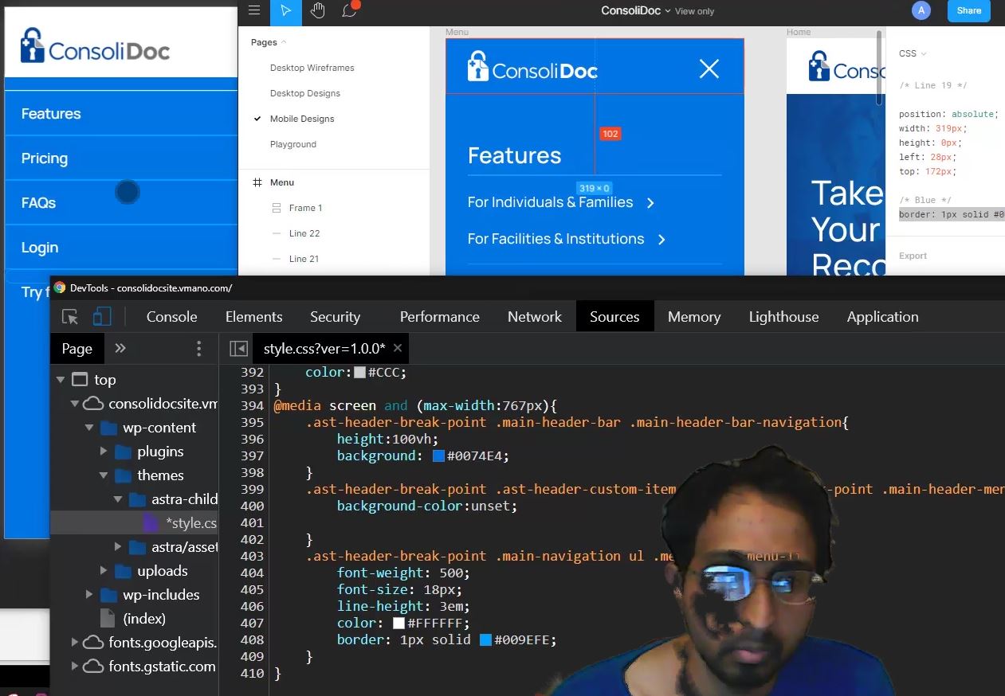Select the Hand tool in Figma
1005x696 pixels.
click(317, 10)
